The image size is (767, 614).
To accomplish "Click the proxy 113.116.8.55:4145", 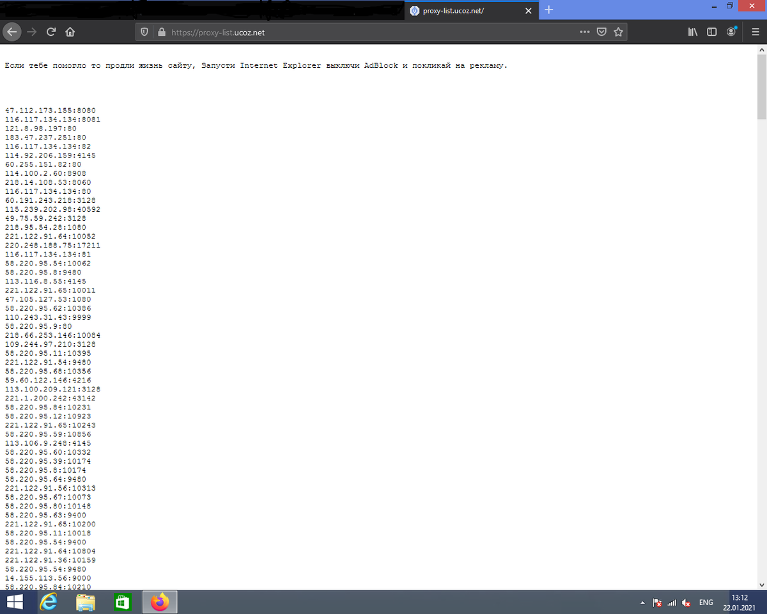I will coord(45,281).
